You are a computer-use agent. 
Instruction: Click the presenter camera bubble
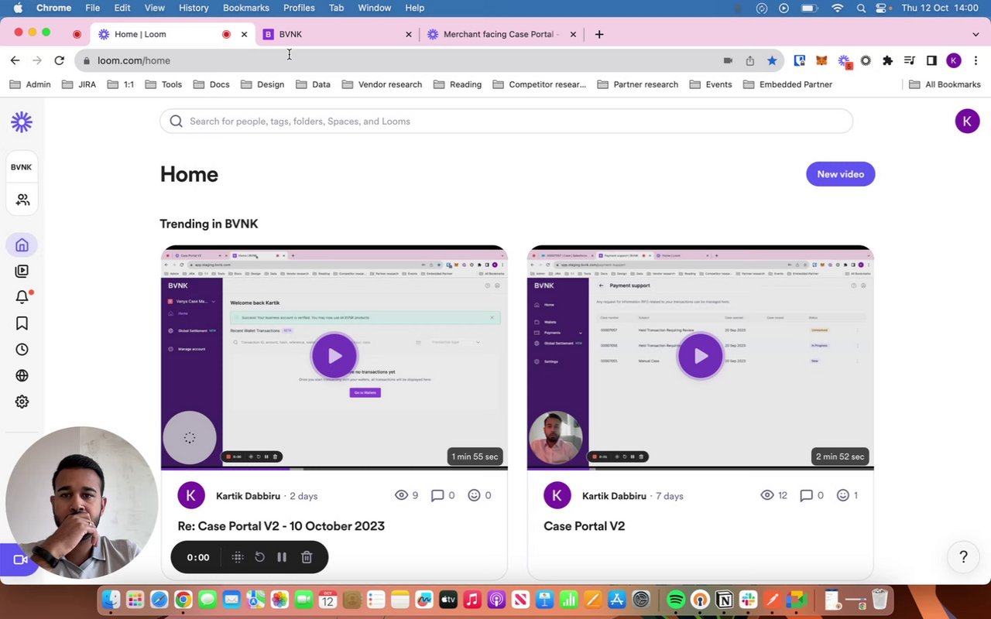point(81,503)
